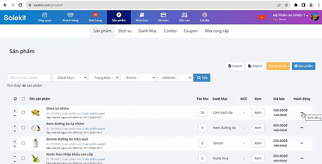The image size is (322, 164).
Task: Switch to the Sản phẩm sub-tab
Action: click(x=102, y=31)
